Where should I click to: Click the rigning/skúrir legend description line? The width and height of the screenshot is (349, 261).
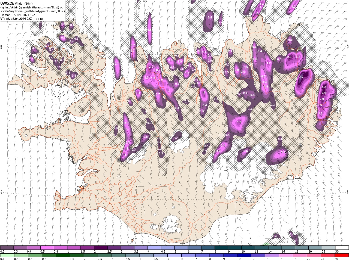click(32, 7)
